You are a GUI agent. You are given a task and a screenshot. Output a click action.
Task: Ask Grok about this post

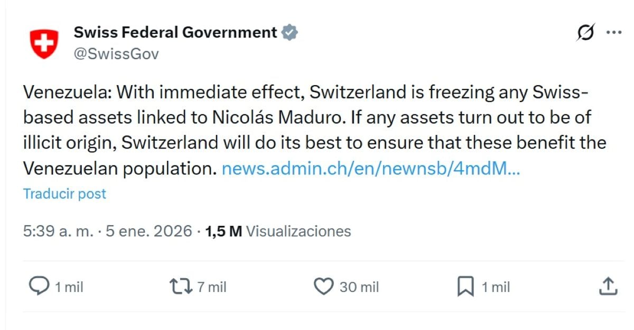pyautogui.click(x=584, y=33)
